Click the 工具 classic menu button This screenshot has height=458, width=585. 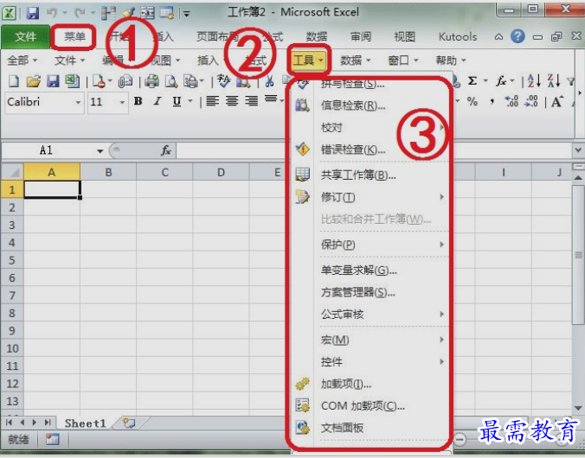309,60
